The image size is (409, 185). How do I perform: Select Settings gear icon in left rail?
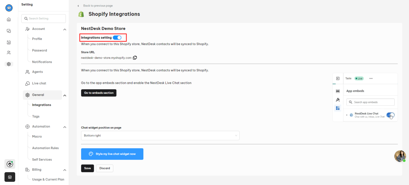pos(9,64)
